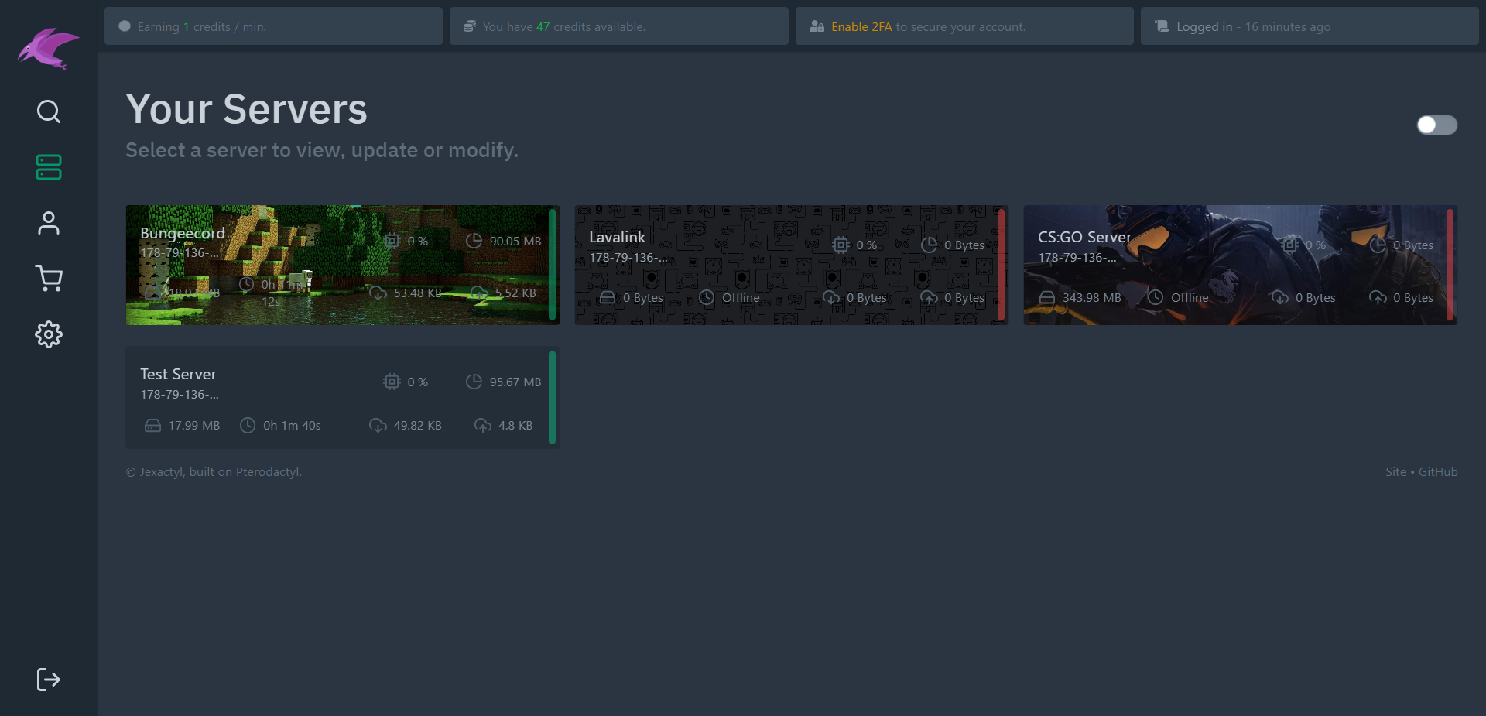Flip the toggle switch near Your Servers
The width and height of the screenshot is (1486, 716).
1436,125
